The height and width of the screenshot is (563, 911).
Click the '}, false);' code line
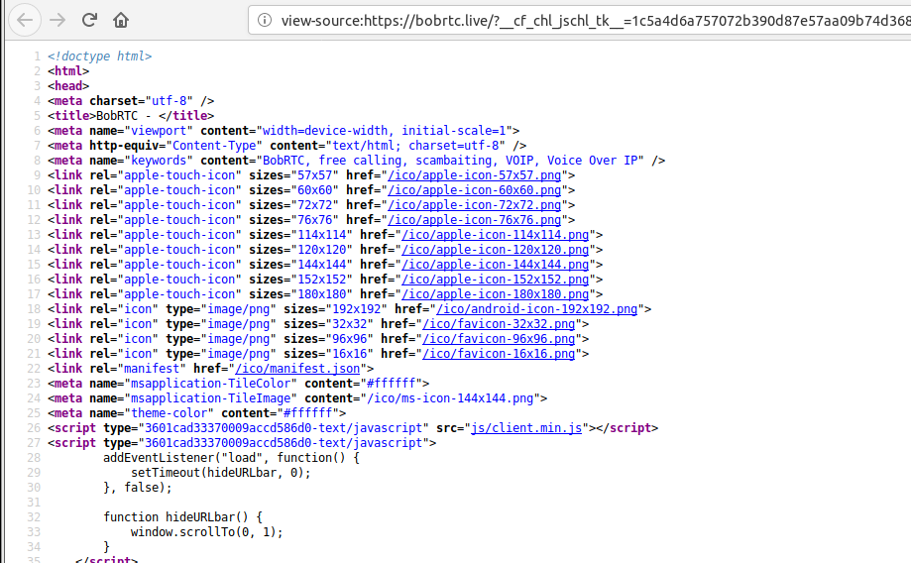[x=138, y=488]
